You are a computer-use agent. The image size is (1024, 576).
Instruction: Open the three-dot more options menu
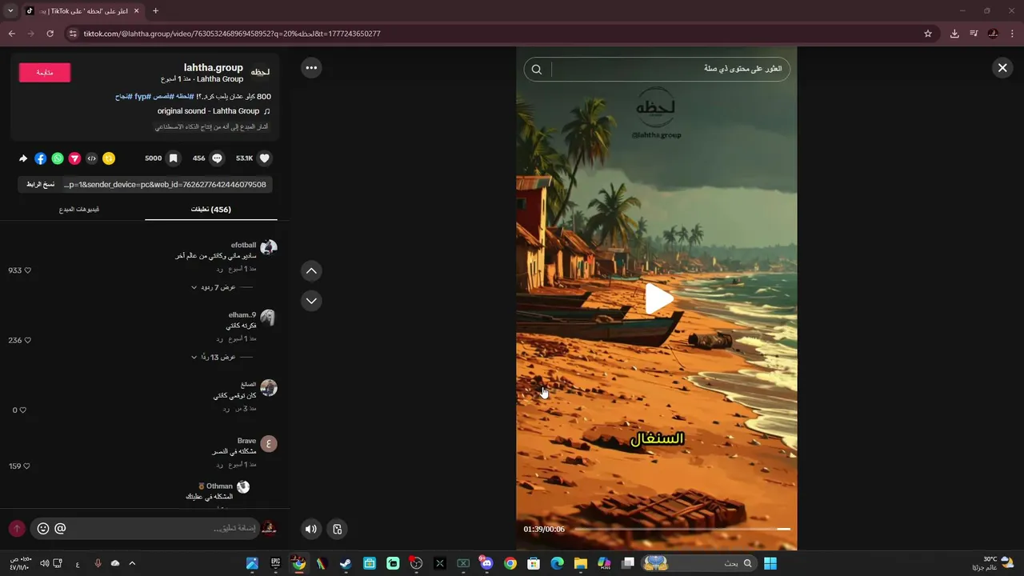click(x=311, y=68)
